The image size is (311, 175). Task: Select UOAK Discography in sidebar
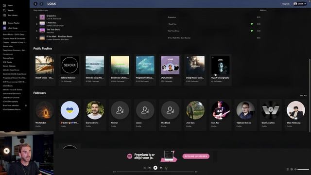click(10, 102)
